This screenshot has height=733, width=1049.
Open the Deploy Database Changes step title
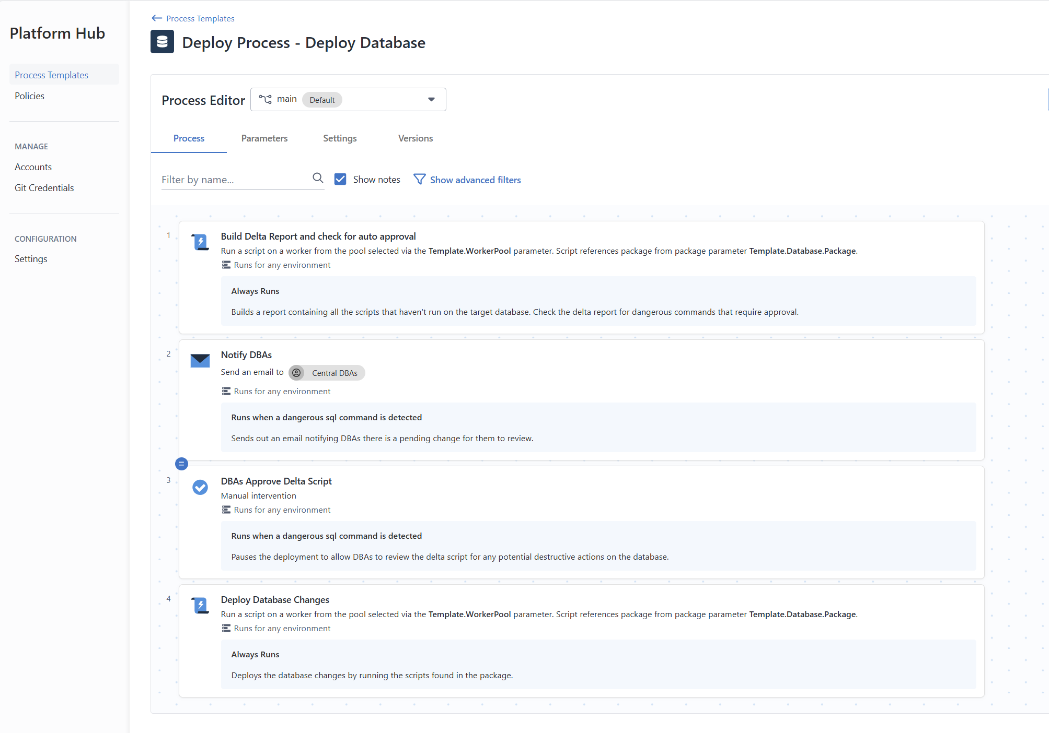coord(275,600)
